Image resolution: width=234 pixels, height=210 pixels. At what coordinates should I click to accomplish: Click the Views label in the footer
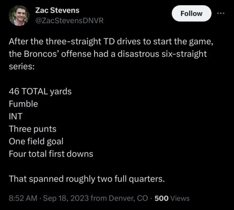[x=180, y=198]
